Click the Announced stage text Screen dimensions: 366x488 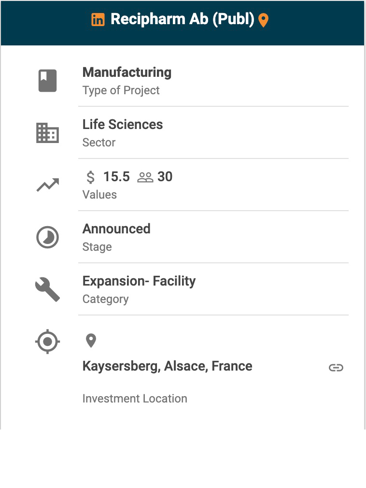click(x=116, y=229)
